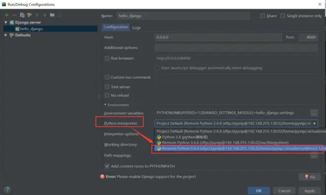
Task: Click the red error warning icon
Action: coord(102,177)
